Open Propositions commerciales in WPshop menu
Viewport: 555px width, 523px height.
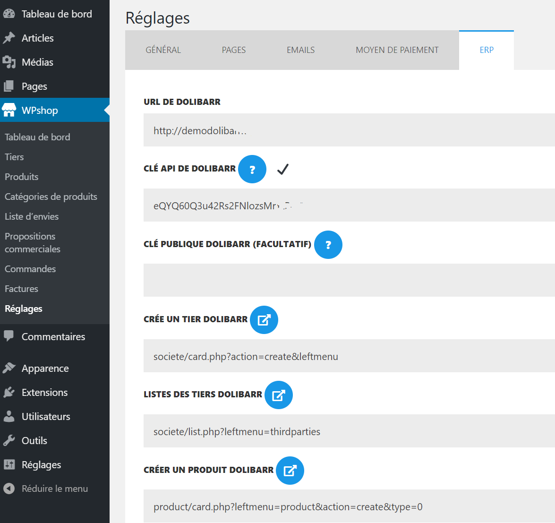click(x=32, y=242)
